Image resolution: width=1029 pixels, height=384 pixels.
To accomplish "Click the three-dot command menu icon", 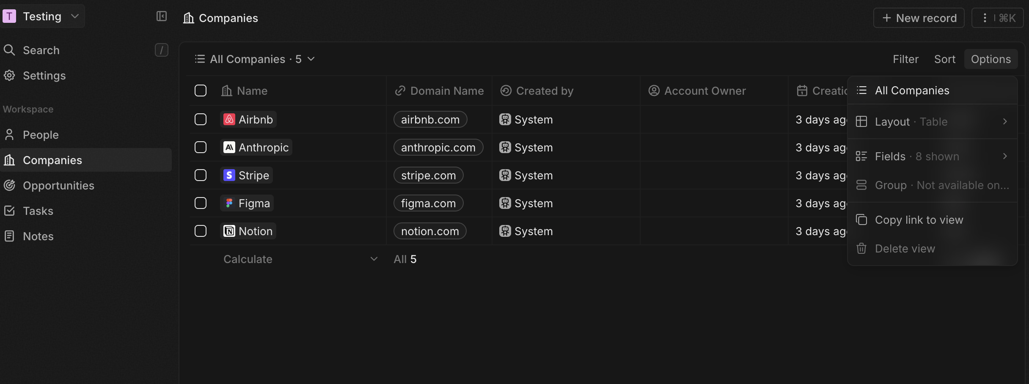I will (985, 18).
